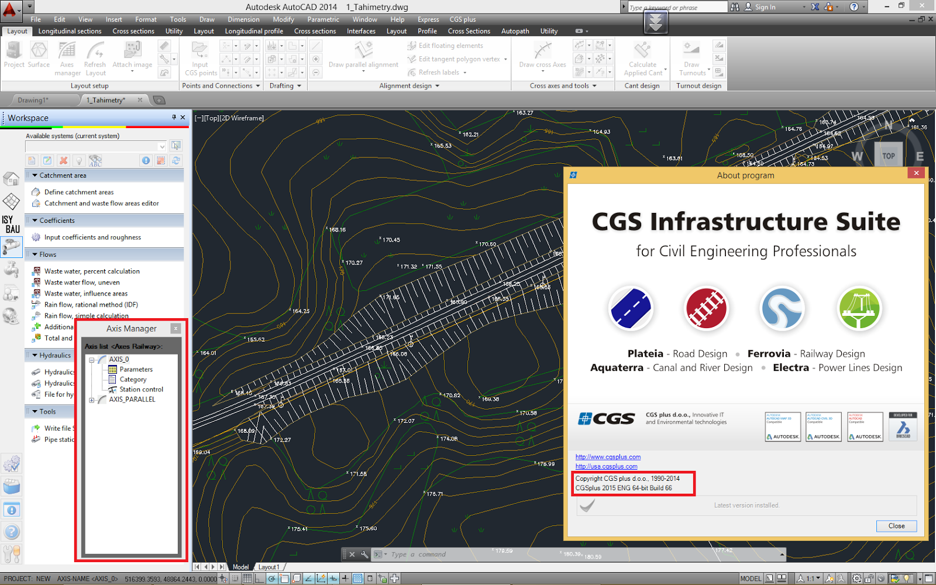Click the blue refresh arrows icon in Workspace

coord(176,160)
